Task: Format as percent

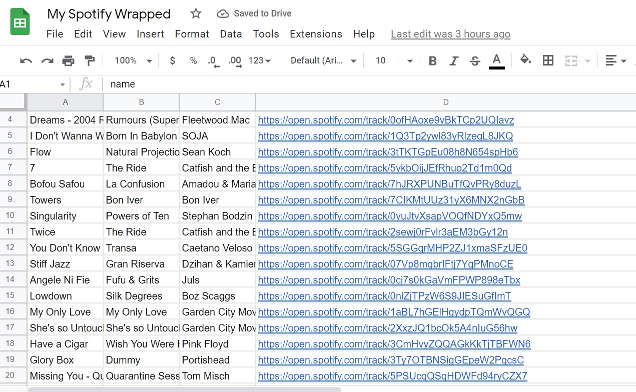Action: pyautogui.click(x=194, y=60)
